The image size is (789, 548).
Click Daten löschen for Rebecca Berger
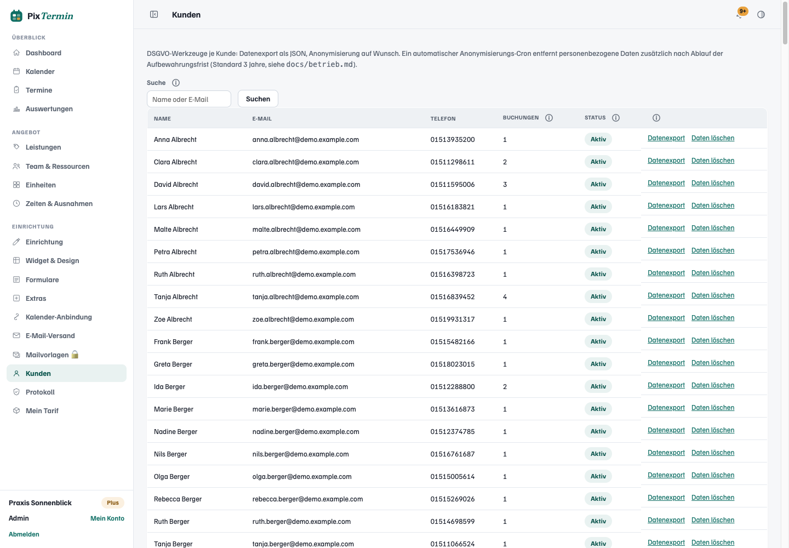point(713,498)
